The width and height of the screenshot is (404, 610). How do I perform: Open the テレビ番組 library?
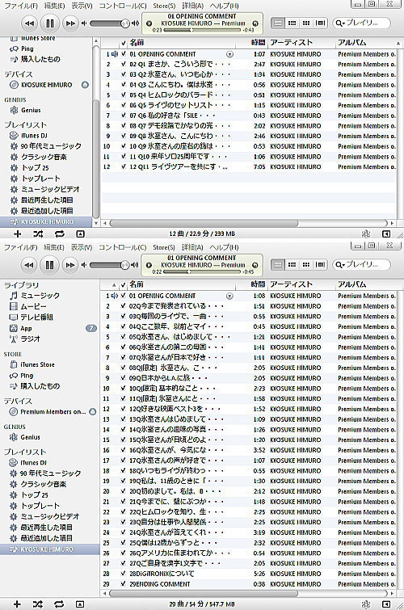click(x=36, y=317)
